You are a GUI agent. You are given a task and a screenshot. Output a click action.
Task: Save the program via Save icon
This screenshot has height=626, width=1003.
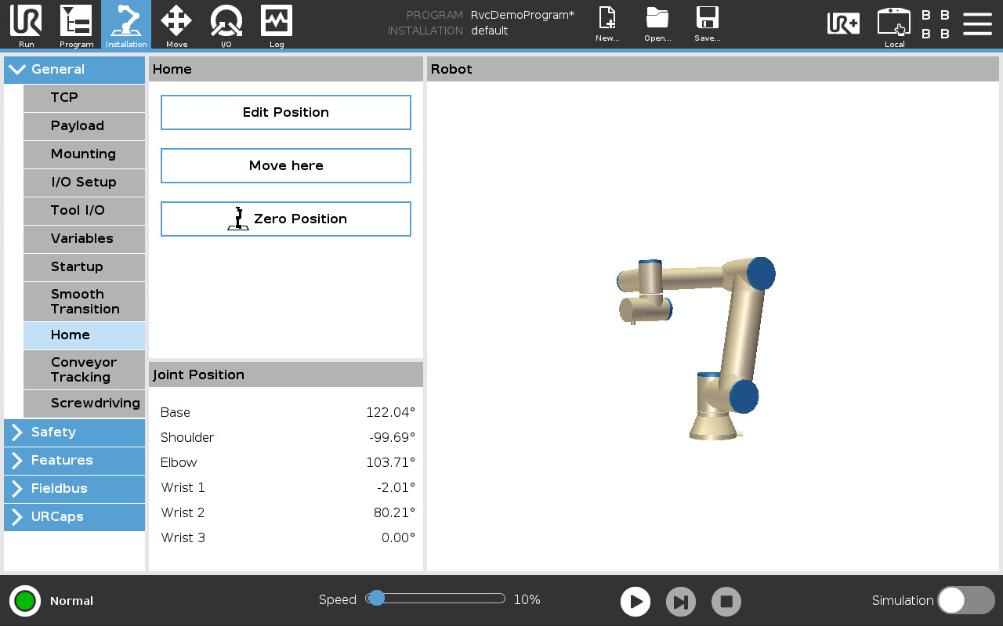click(x=707, y=24)
